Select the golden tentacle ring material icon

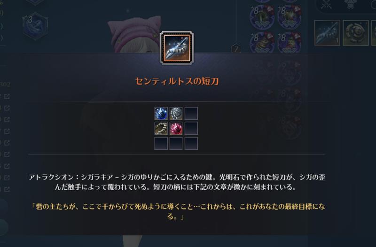click(161, 128)
